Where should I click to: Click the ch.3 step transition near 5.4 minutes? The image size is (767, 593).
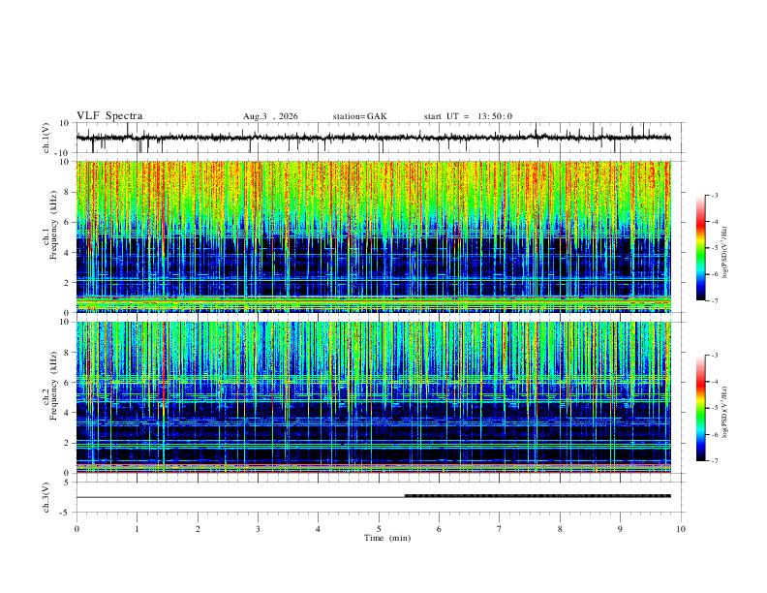[x=405, y=496]
